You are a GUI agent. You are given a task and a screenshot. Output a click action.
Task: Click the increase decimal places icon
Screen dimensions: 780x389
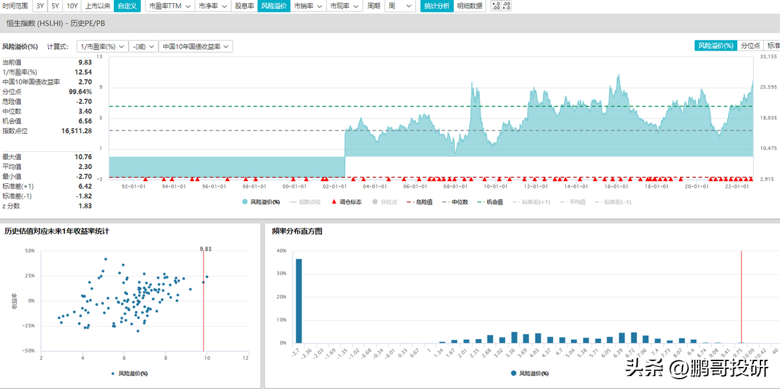tap(495, 6)
